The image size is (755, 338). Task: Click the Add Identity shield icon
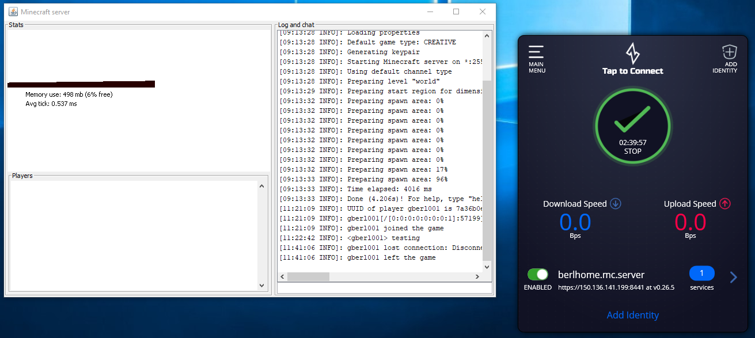[729, 52]
